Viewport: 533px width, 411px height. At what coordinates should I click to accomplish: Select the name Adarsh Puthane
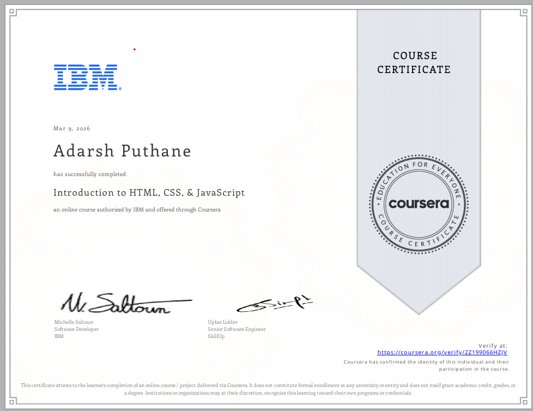coord(122,151)
